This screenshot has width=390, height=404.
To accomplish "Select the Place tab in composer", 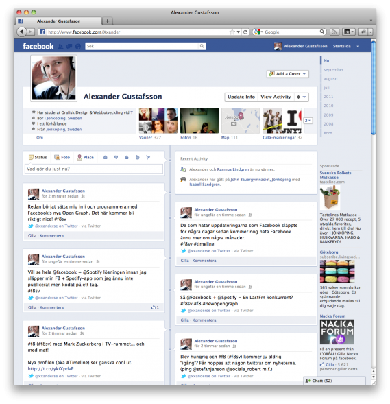I will coord(86,157).
